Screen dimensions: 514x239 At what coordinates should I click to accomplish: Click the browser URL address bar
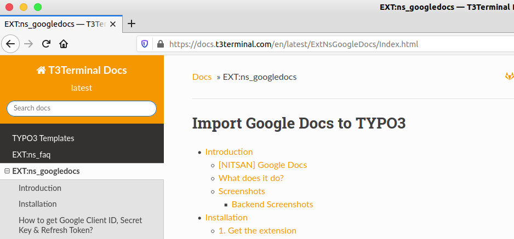325,44
